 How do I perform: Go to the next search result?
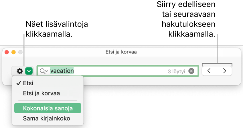point(224,71)
